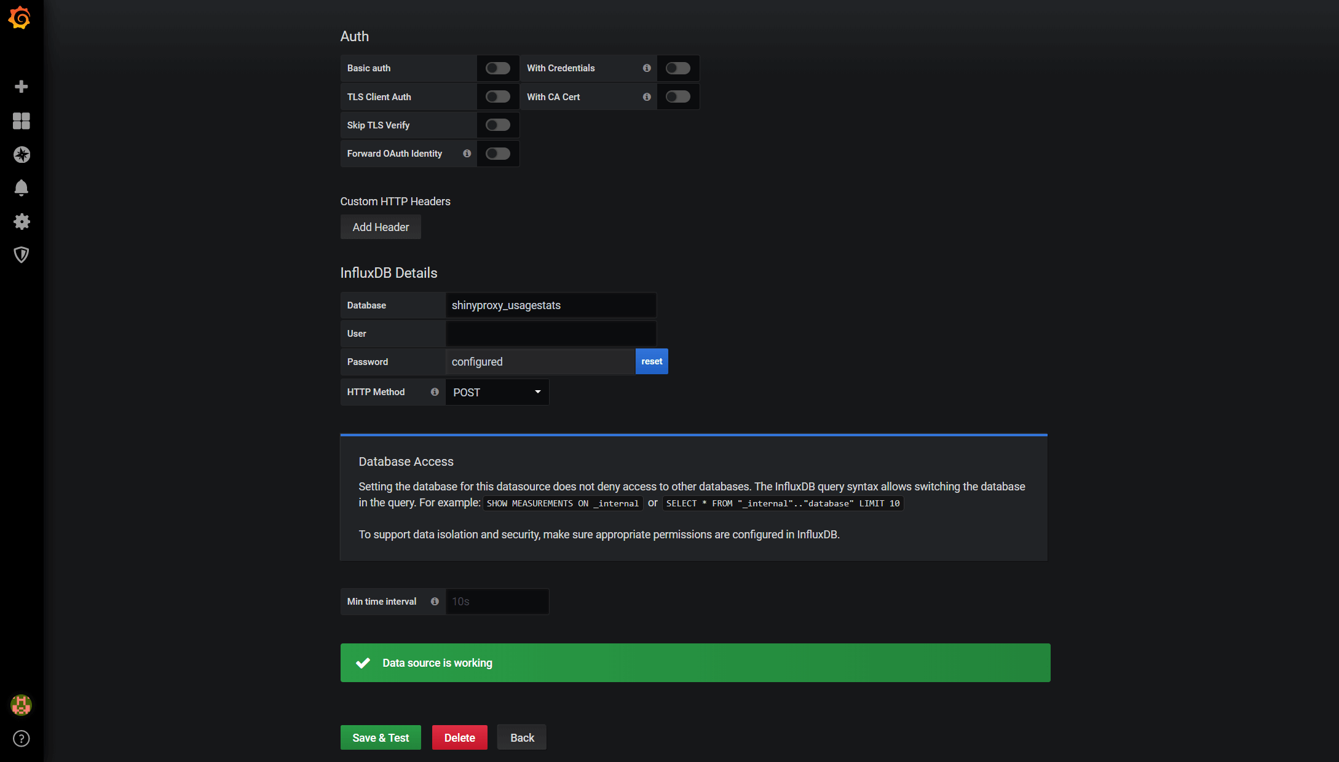The width and height of the screenshot is (1339, 762).
Task: Click the Grafana logo icon
Action: (20, 18)
